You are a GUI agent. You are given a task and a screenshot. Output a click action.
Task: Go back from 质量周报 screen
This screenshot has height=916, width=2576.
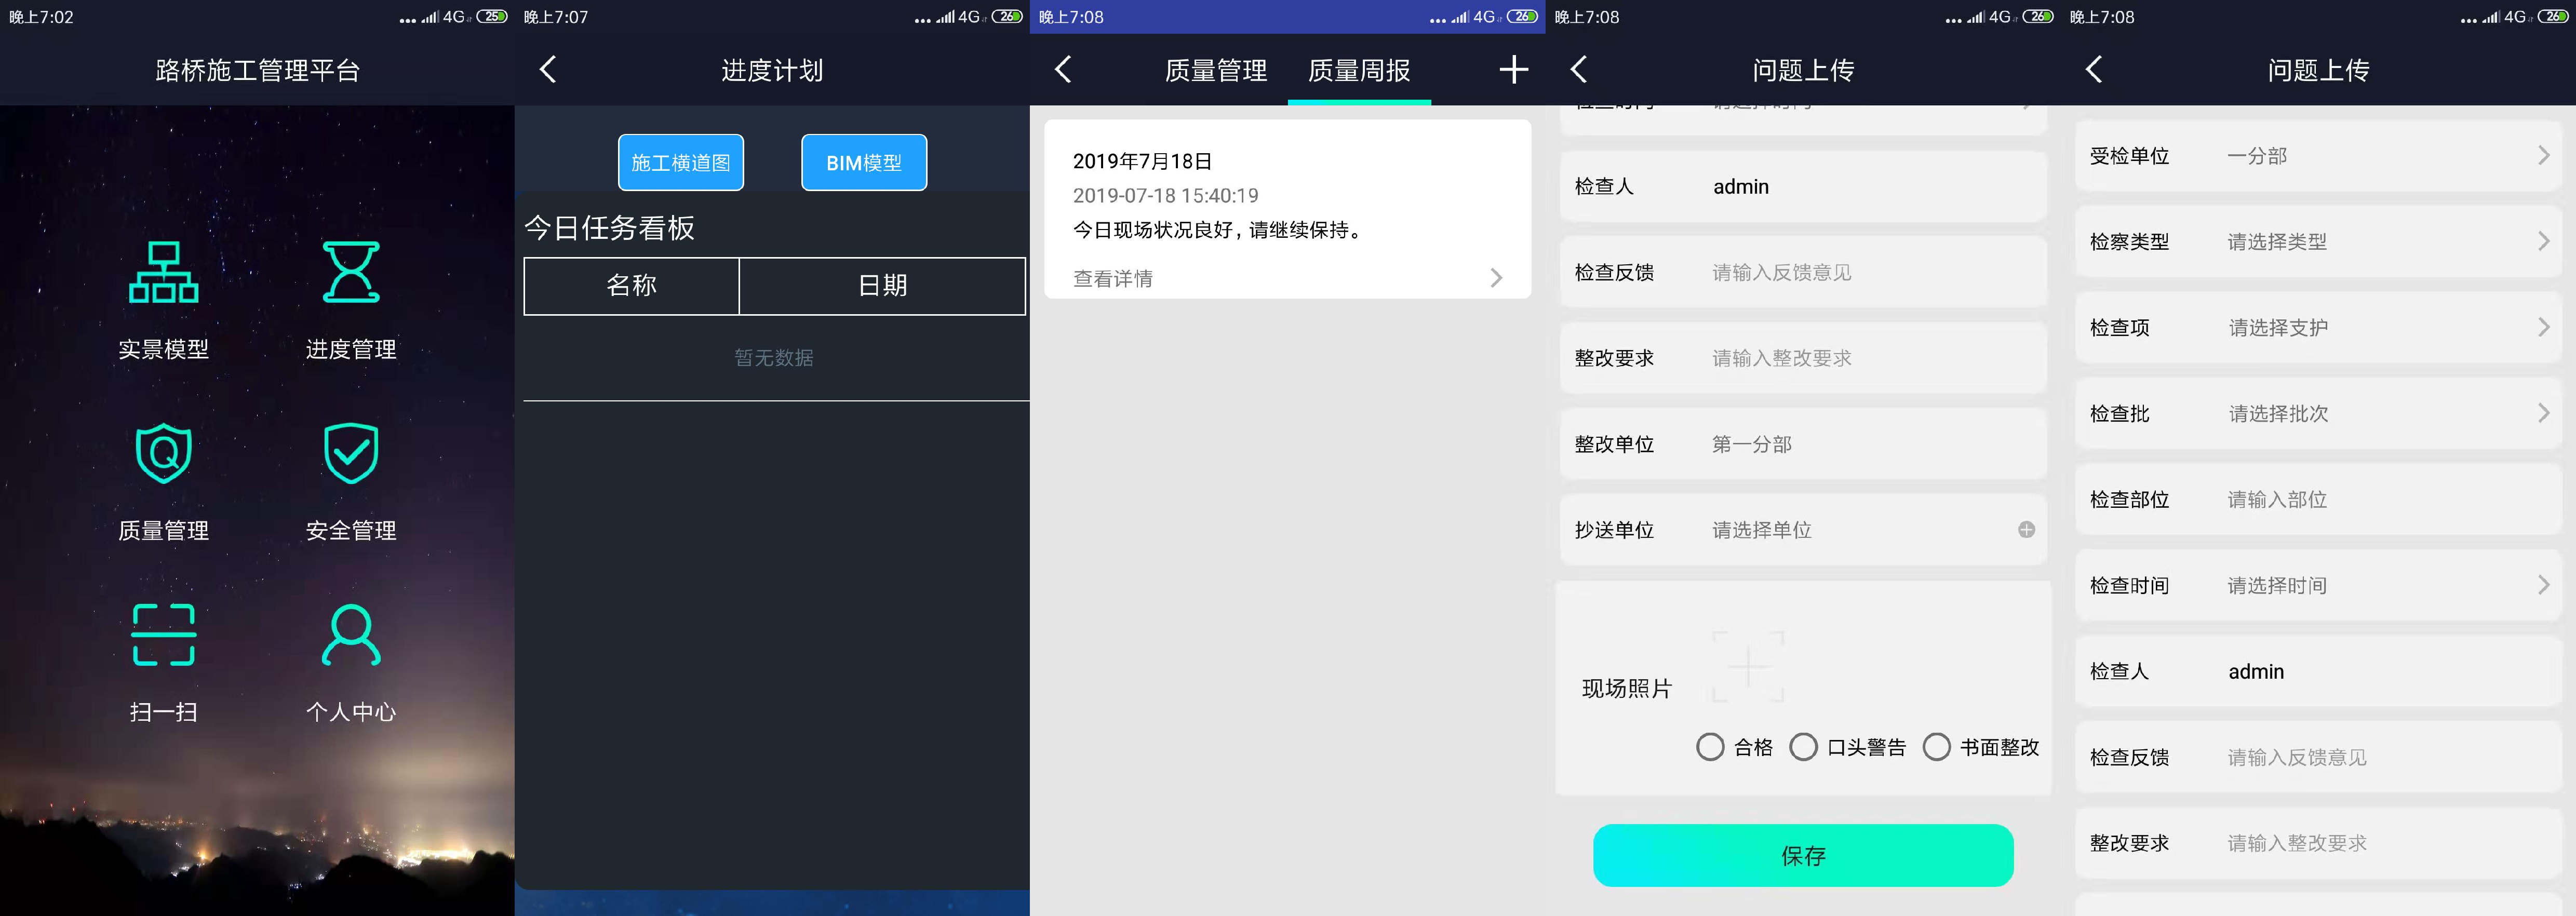1063,69
